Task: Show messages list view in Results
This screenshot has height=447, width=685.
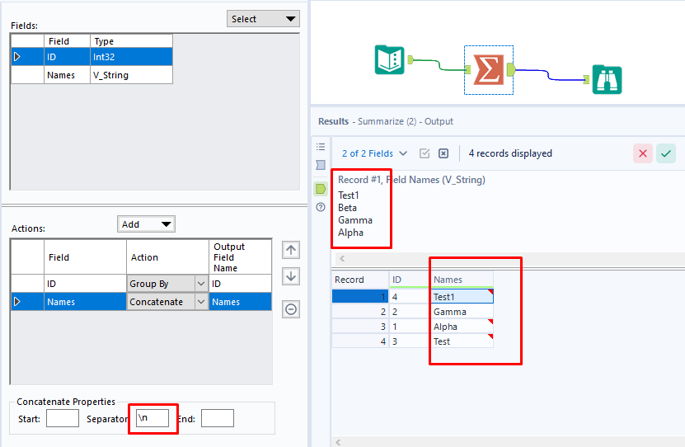Action: click(x=321, y=147)
